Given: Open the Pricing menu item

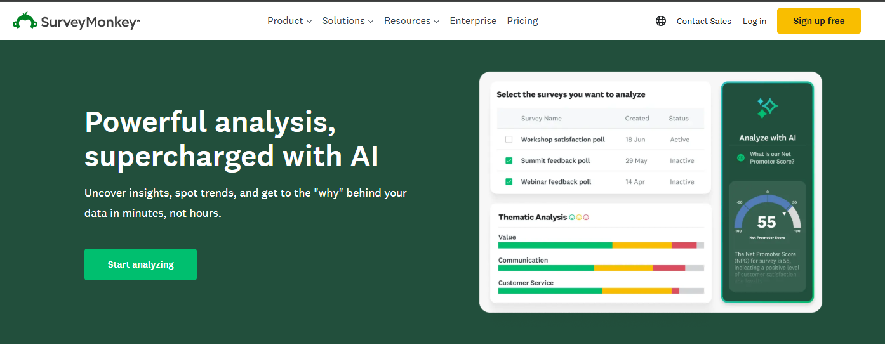Looking at the screenshot, I should 522,21.
